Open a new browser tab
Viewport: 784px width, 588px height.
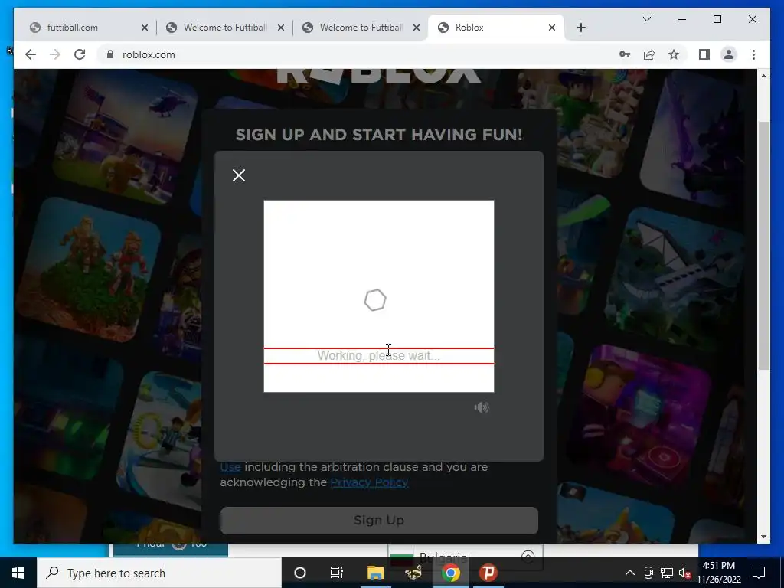[580, 28]
